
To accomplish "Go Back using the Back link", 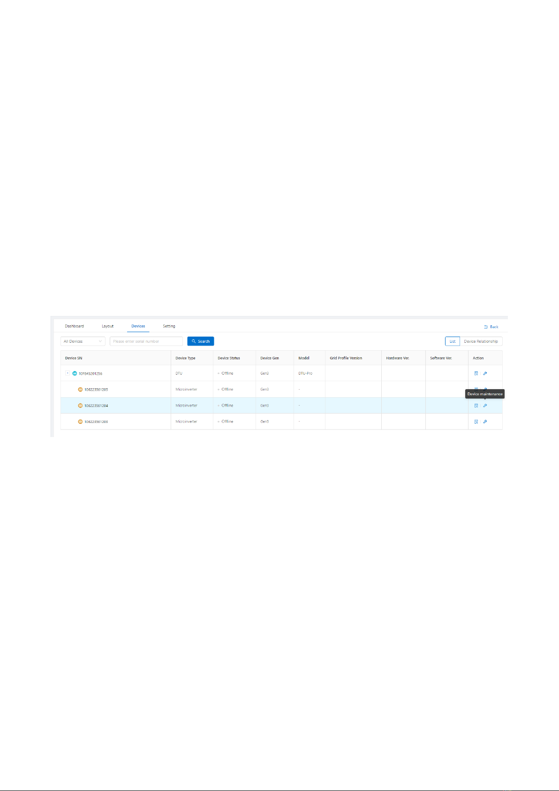I will pyautogui.click(x=491, y=327).
